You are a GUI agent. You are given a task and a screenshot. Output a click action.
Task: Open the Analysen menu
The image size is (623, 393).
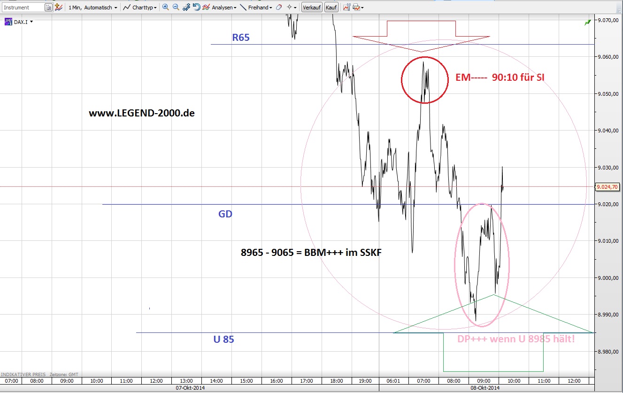[x=222, y=7]
